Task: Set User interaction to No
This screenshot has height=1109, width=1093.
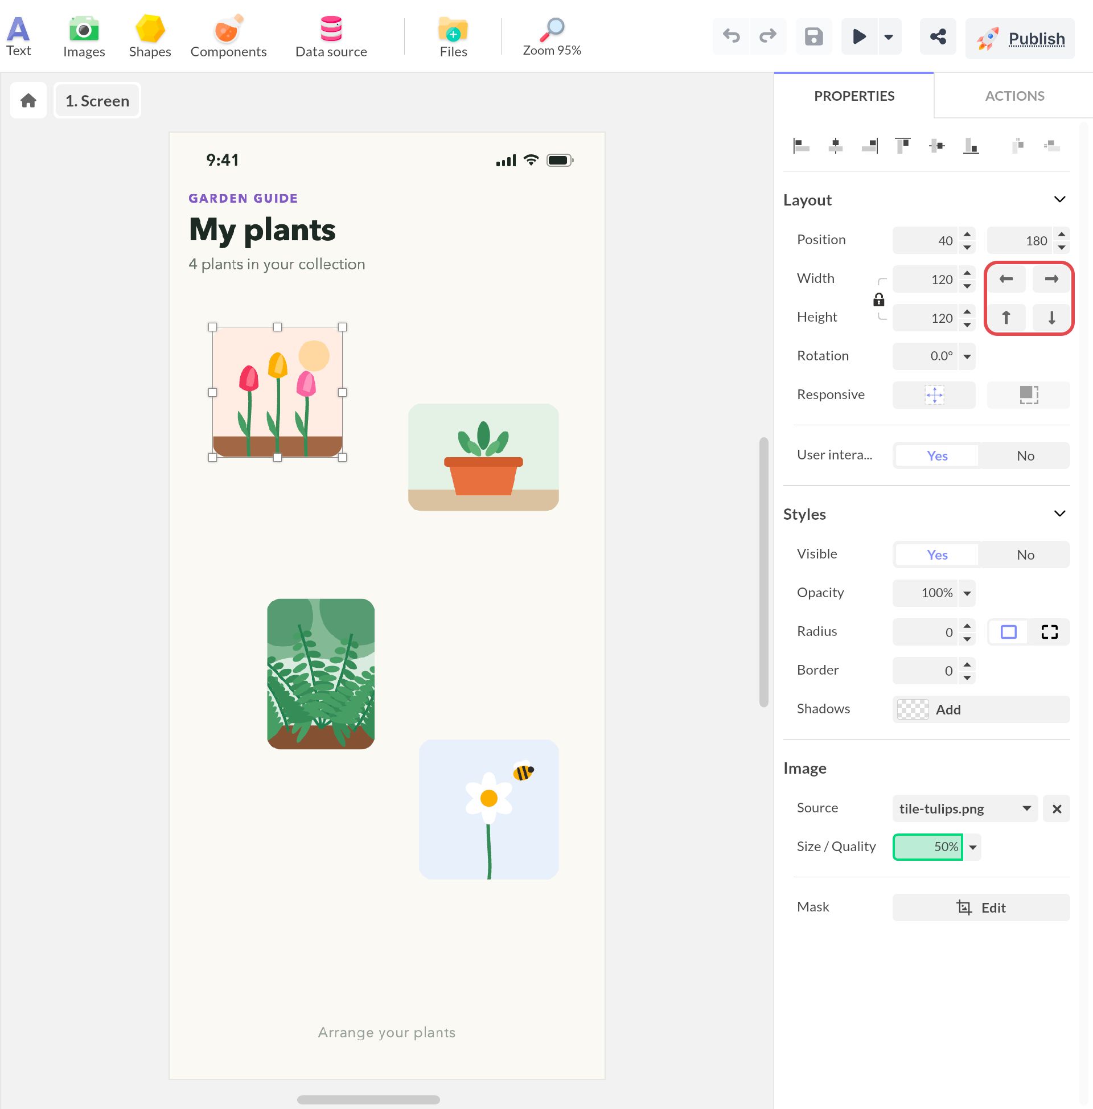Action: [x=1025, y=456]
